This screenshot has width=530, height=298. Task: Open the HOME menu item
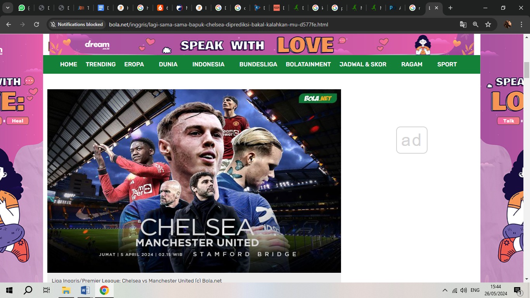(69, 64)
